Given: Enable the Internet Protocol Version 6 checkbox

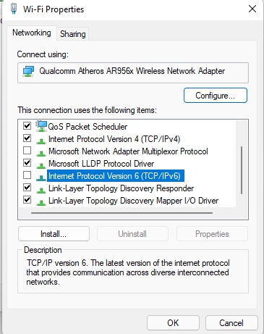Looking at the screenshot, I should tap(27, 175).
